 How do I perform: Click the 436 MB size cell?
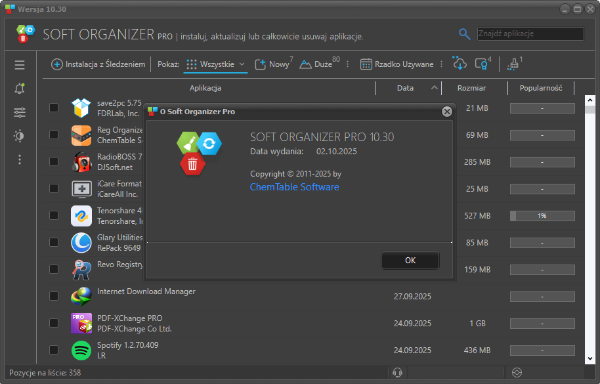pyautogui.click(x=477, y=351)
